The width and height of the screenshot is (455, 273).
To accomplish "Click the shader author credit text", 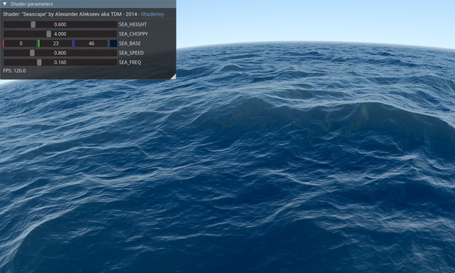I will click(x=71, y=14).
